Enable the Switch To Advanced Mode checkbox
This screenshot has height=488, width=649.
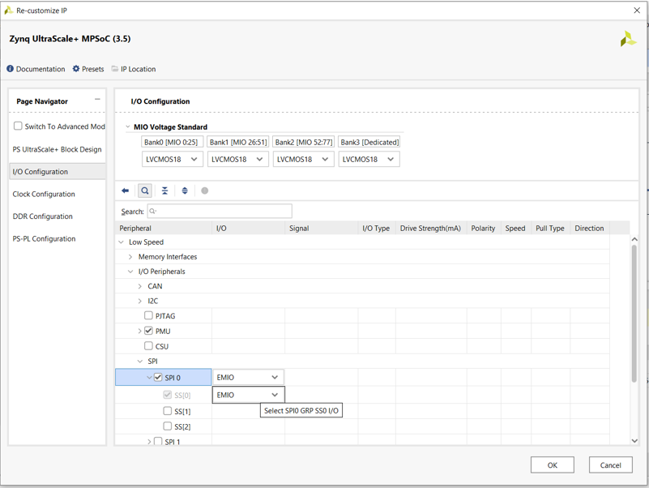click(17, 126)
